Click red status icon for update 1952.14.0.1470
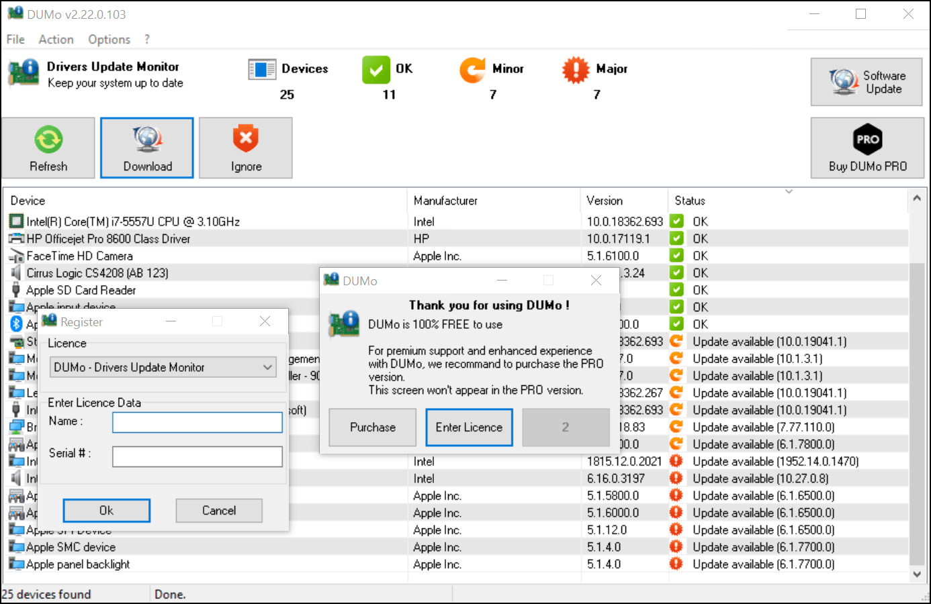 pos(676,461)
